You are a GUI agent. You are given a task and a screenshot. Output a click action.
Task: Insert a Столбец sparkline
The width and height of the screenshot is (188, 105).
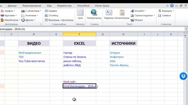pyautogui.click(x=51, y=15)
